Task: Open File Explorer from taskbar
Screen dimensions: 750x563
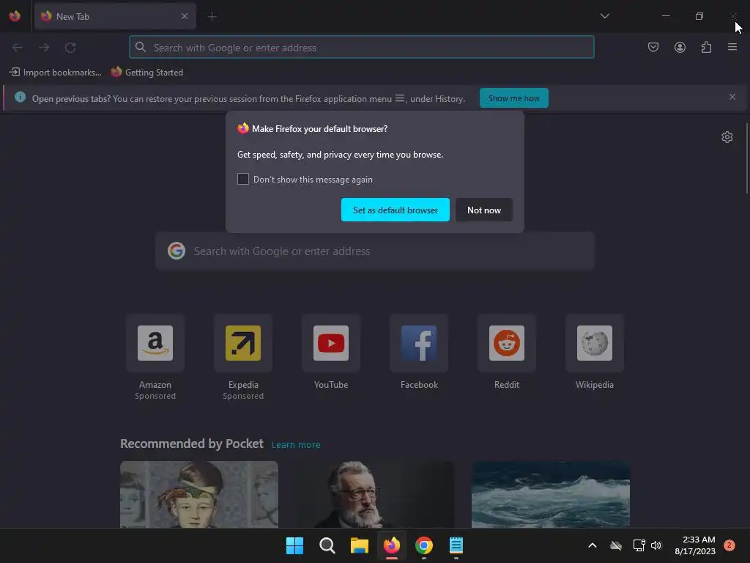Action: [x=359, y=545]
